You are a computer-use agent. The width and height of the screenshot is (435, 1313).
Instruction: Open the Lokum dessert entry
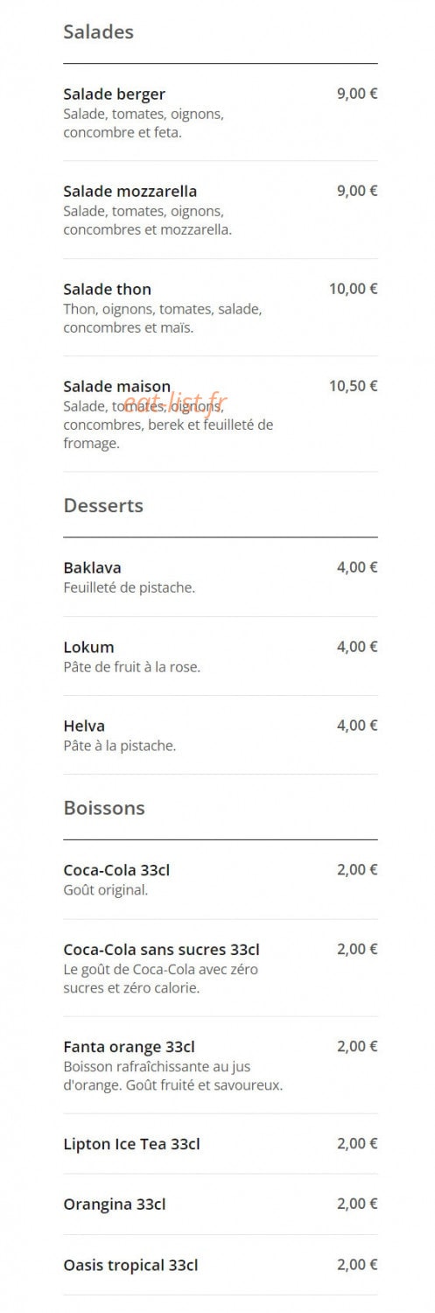pyautogui.click(x=221, y=656)
